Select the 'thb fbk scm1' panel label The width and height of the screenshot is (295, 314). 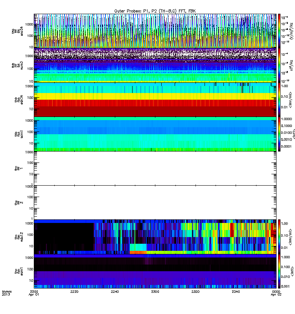[19, 134]
